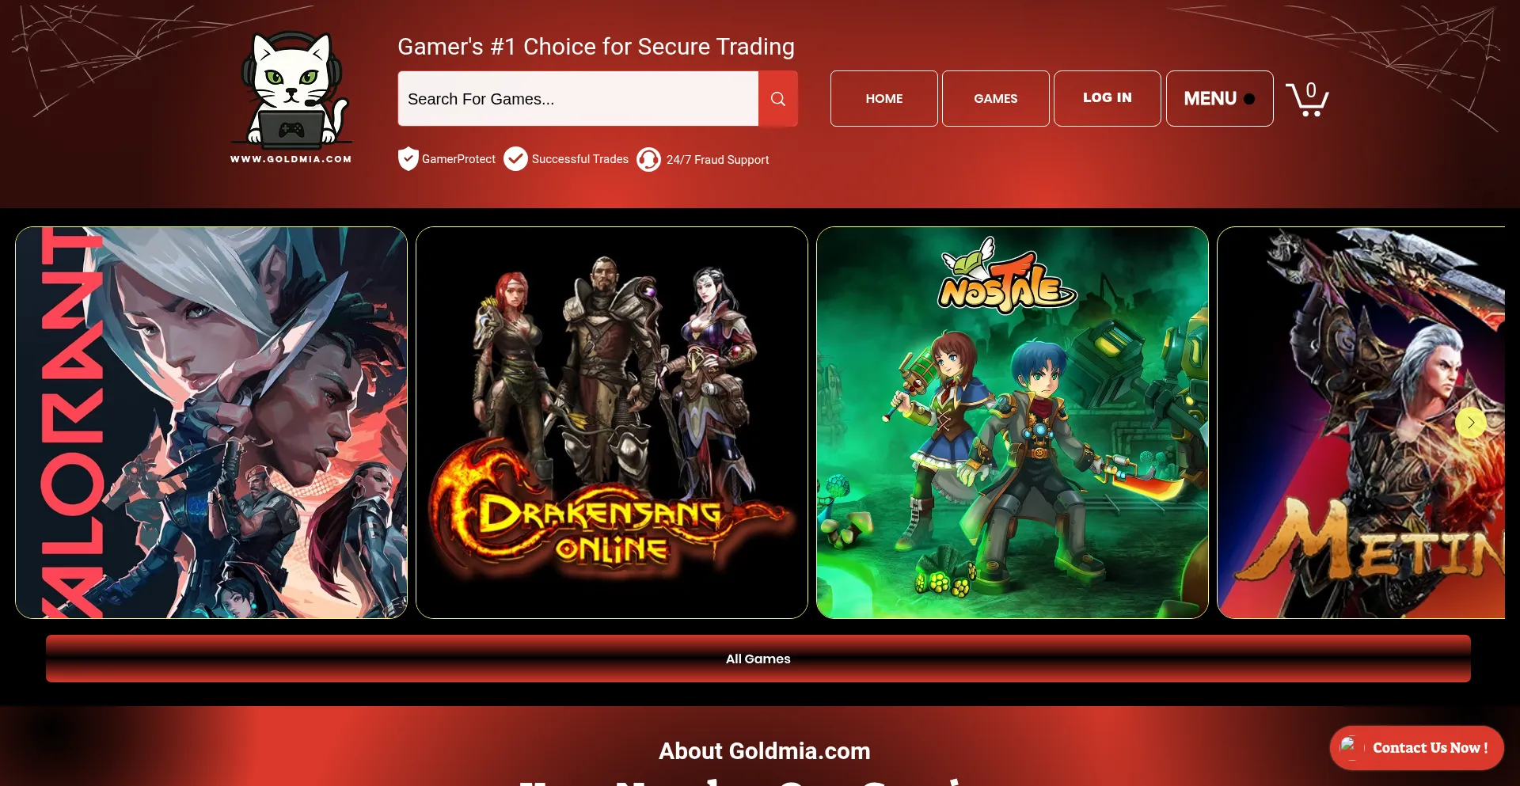Open the NosTale game card
This screenshot has width=1520, height=786.
click(x=1013, y=423)
